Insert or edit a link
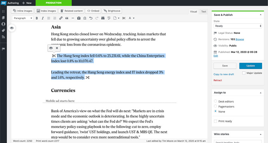The height and width of the screenshot is (143, 268). point(61,18)
